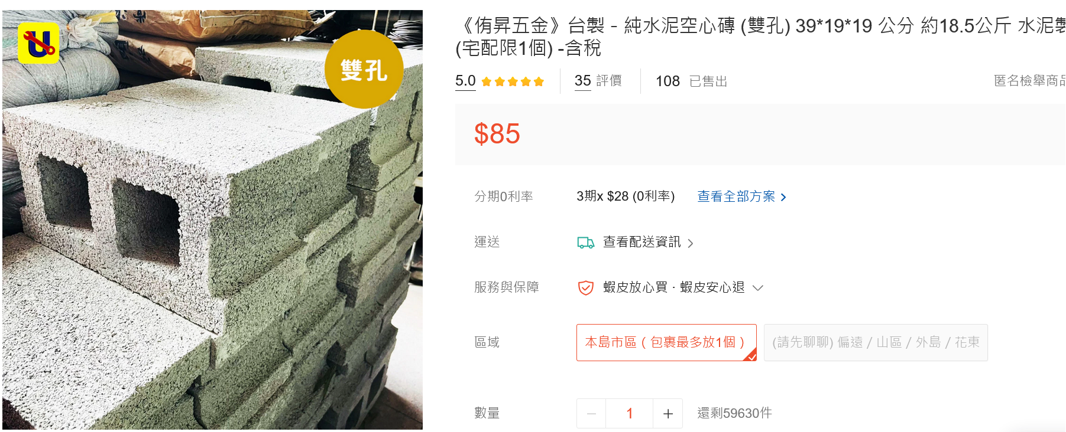The height and width of the screenshot is (432, 1066).
Task: Open 查看全部方案 installment plans link
Action: (x=741, y=197)
